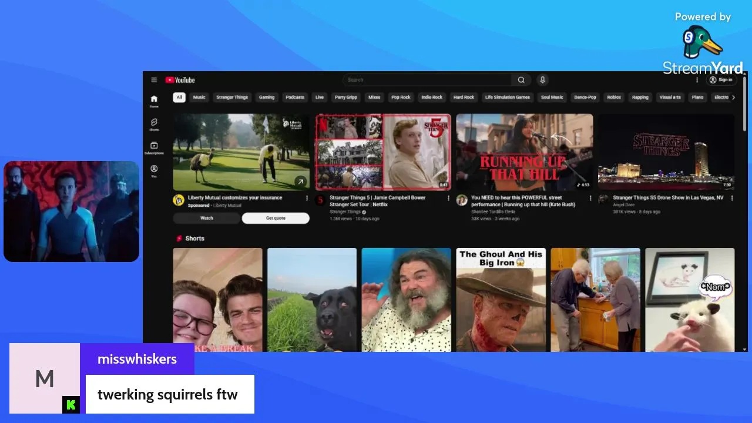
Task: Click the Watch button on the ad
Action: (x=207, y=218)
